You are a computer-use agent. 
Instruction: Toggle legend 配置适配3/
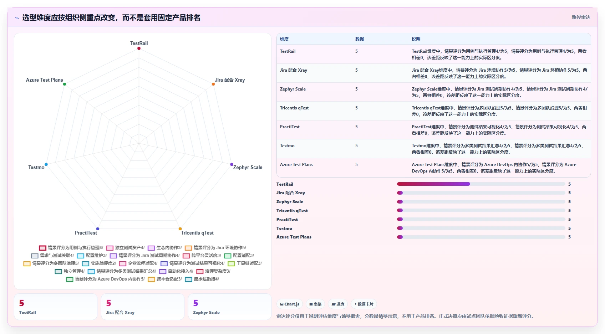[x=239, y=256]
